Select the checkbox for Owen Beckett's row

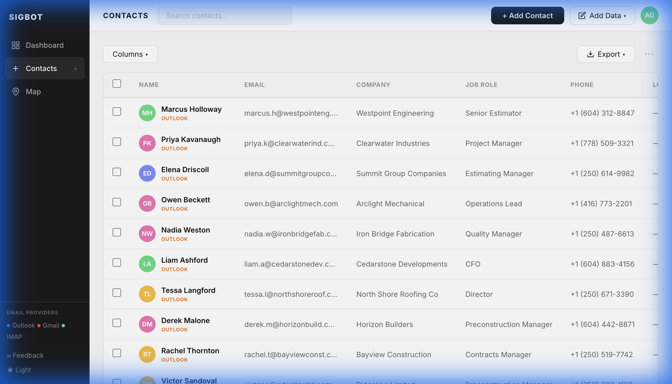(117, 202)
